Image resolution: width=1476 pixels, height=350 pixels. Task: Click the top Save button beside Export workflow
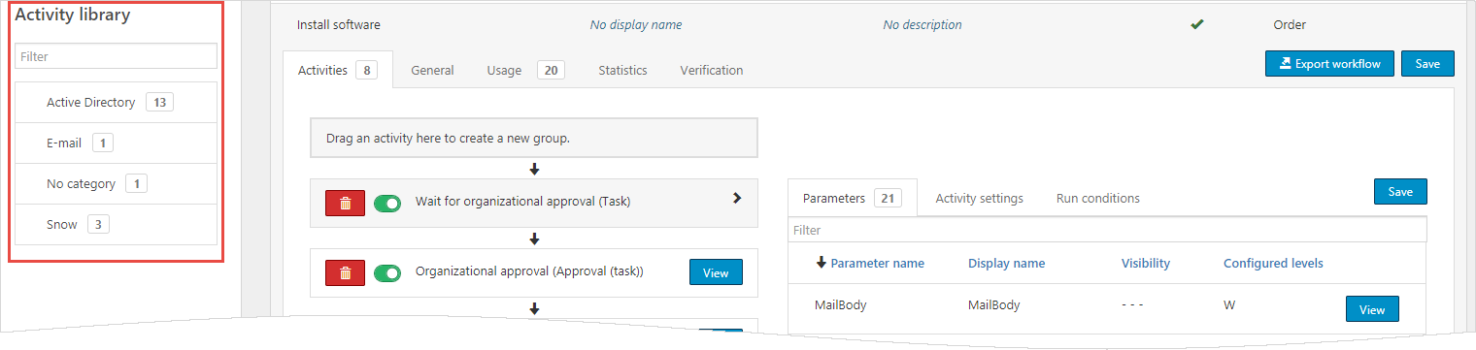[1427, 63]
